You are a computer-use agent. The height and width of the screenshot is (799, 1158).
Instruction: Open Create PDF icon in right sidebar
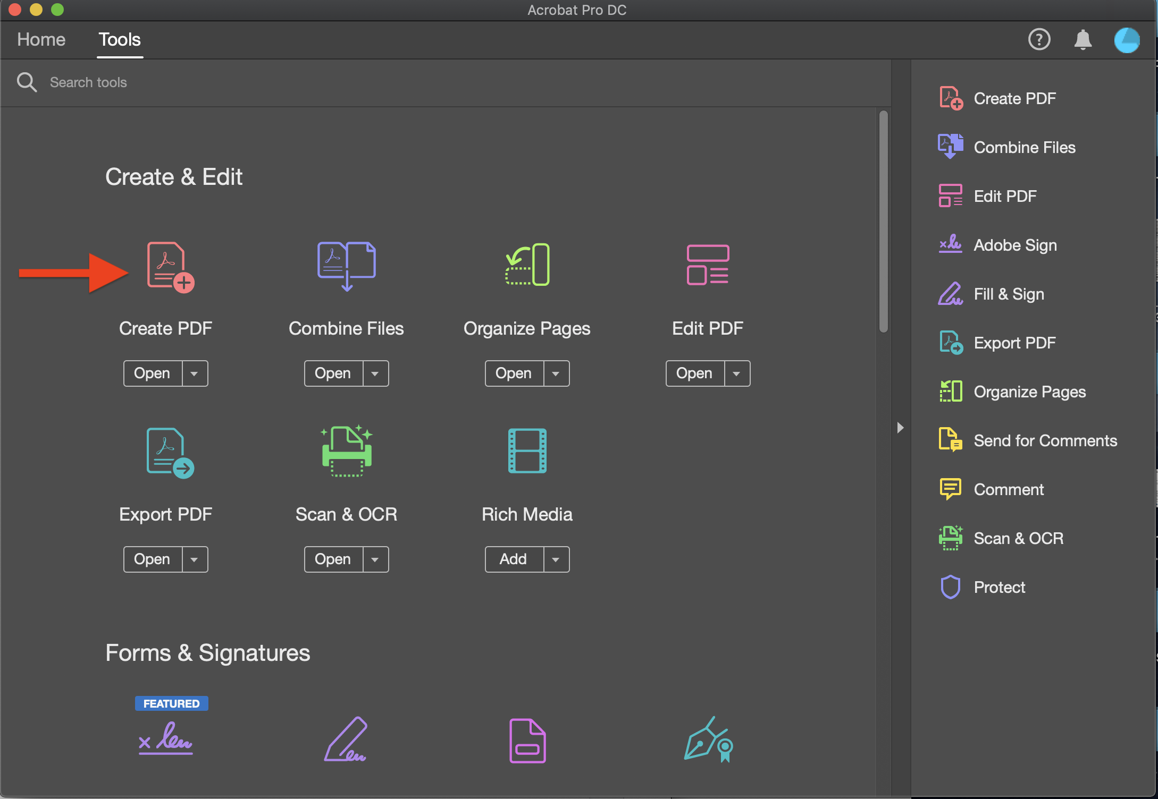point(951,98)
